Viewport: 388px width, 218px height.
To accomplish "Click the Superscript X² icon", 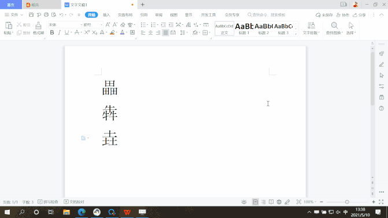I will coord(87,32).
